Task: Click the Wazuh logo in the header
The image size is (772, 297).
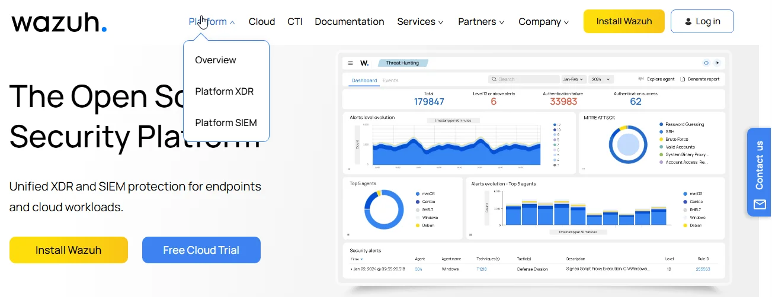Action: tap(59, 22)
